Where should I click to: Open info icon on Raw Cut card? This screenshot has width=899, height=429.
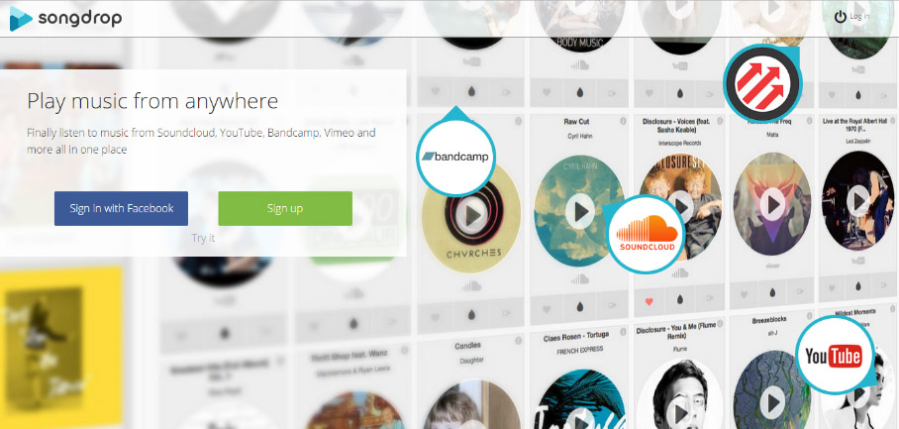(x=625, y=121)
